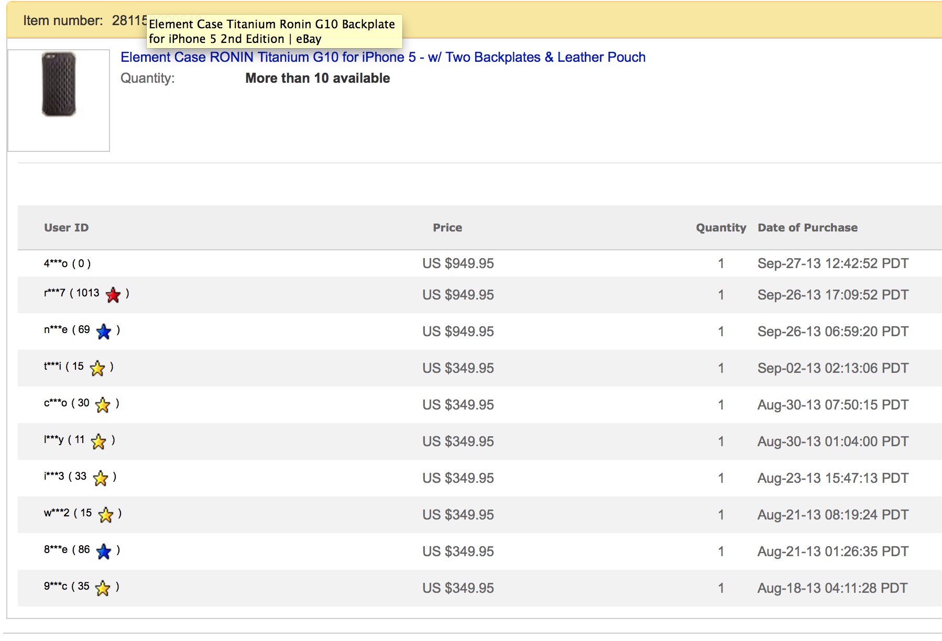This screenshot has width=942, height=641.
Task: Click quantity 1 in the 9***c row
Action: tap(721, 588)
